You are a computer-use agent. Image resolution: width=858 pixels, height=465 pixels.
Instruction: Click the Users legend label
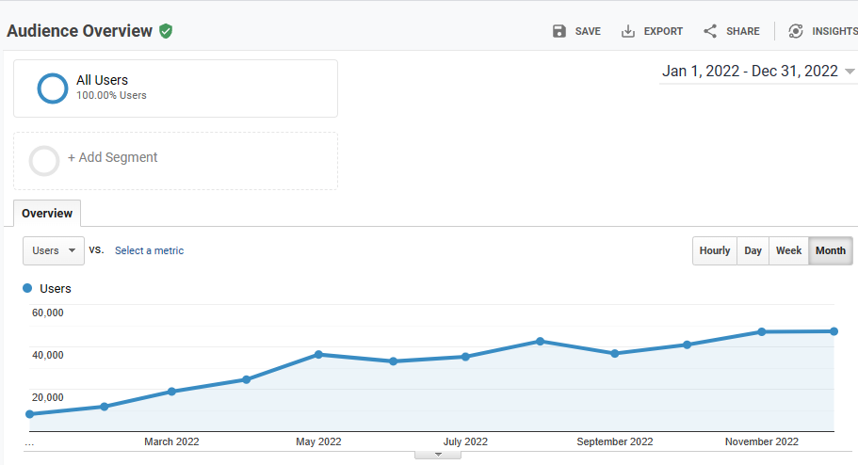(56, 288)
